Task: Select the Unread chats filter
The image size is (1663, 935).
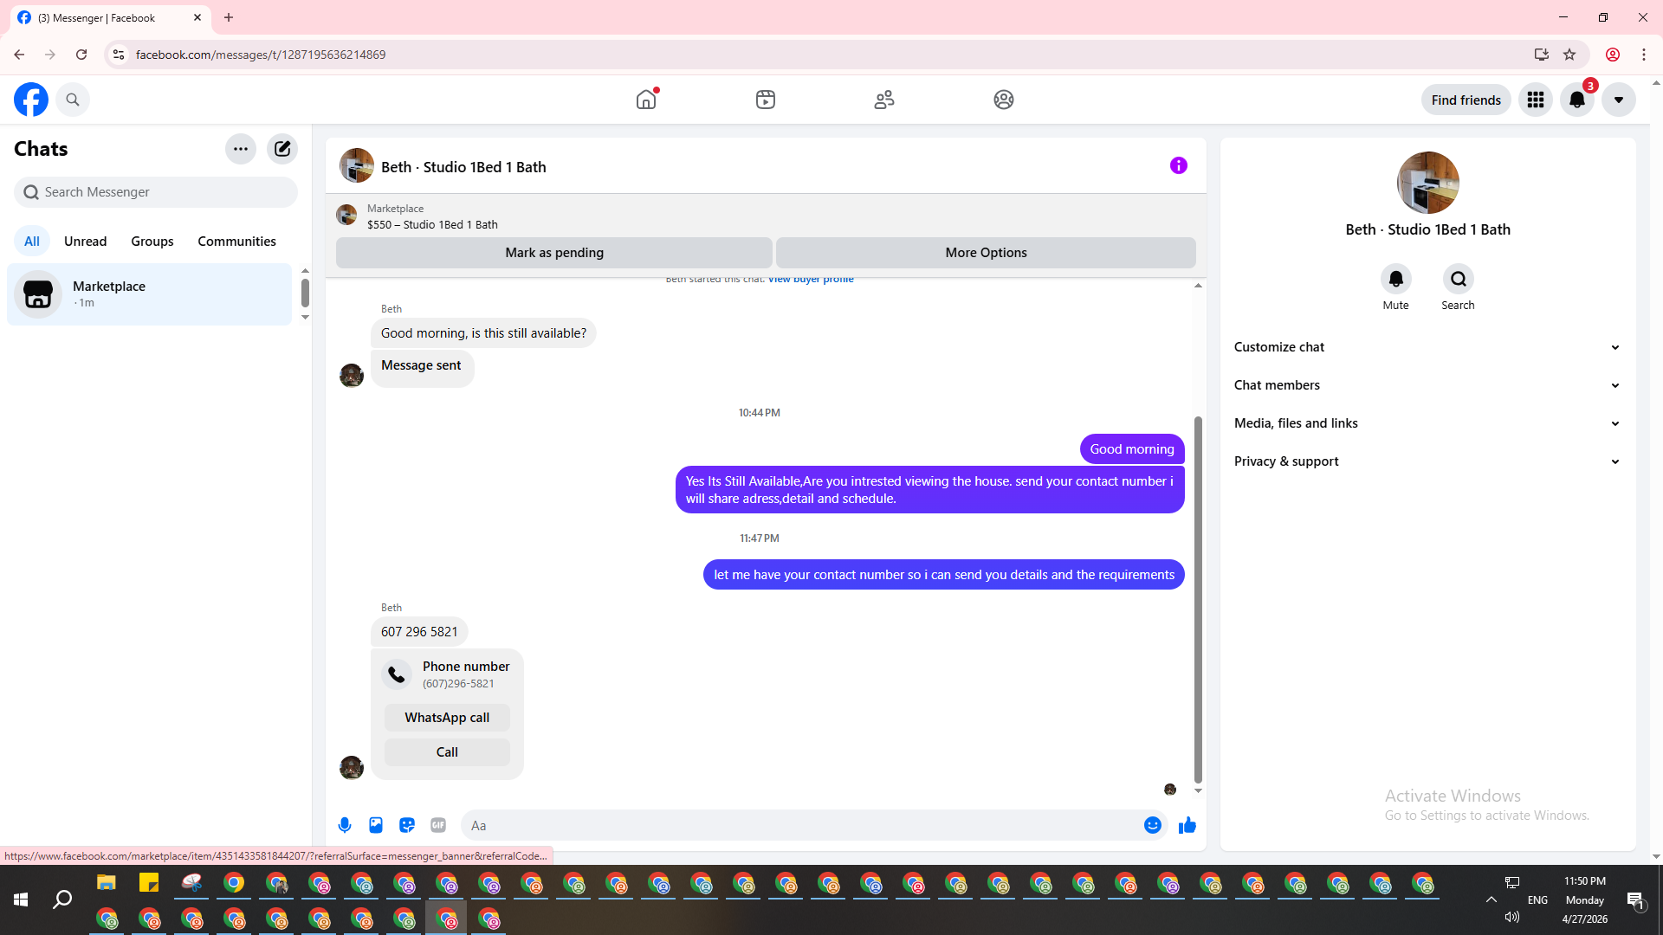Action: [85, 242]
